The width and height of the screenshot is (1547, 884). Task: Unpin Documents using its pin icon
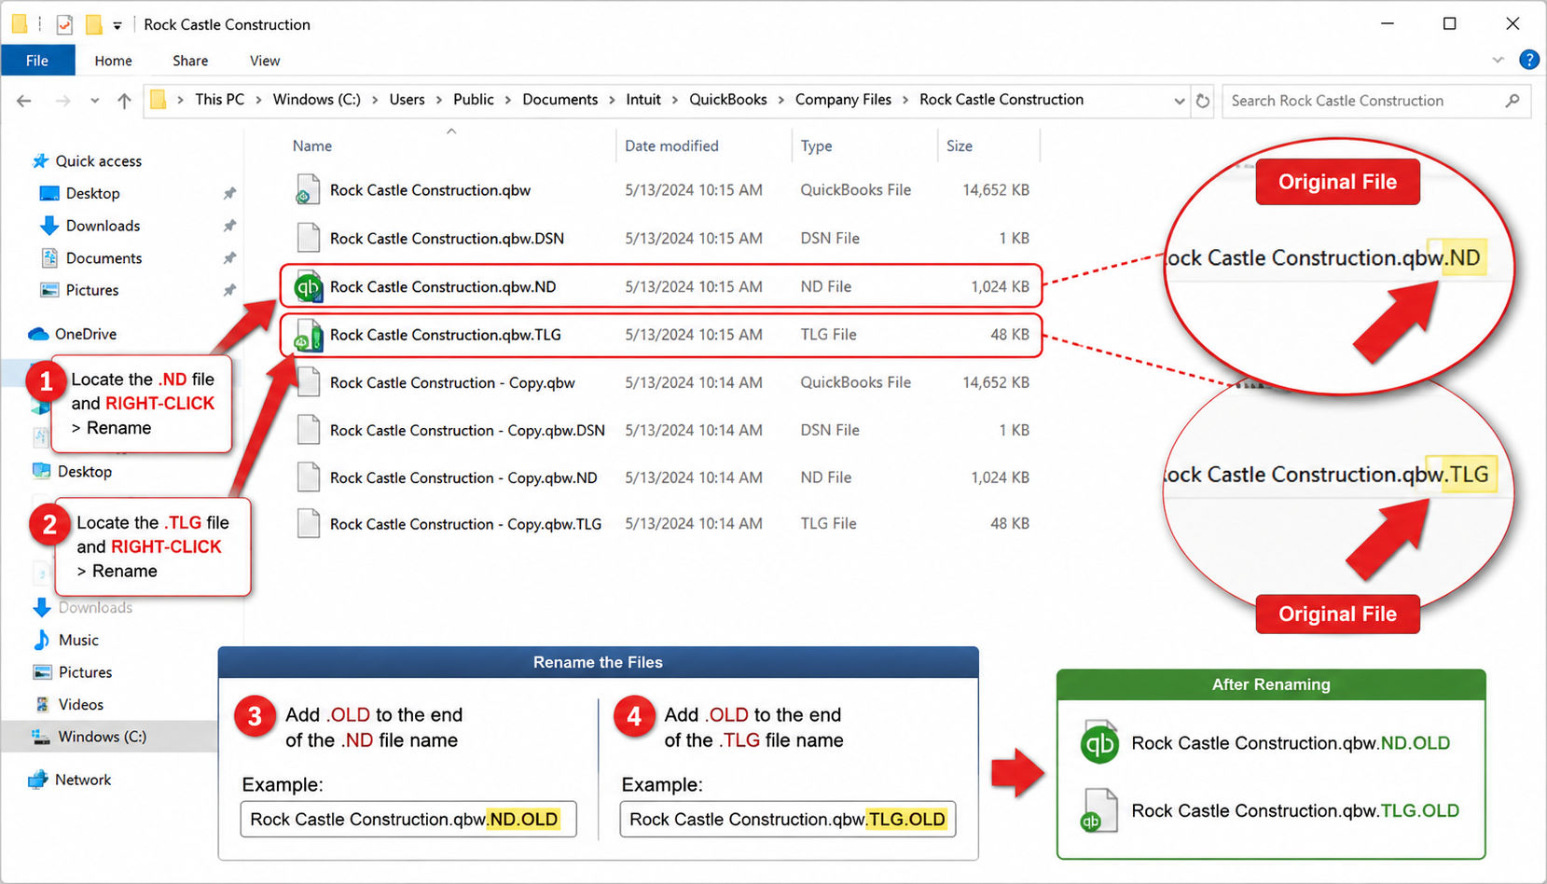click(x=229, y=258)
